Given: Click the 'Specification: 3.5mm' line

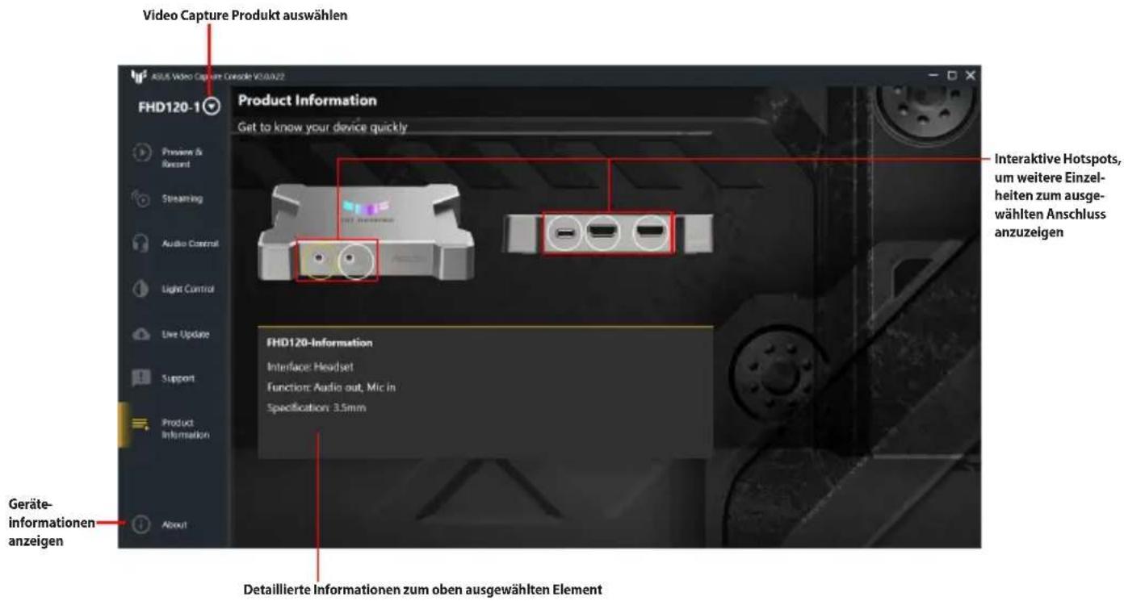Looking at the screenshot, I should (x=317, y=408).
